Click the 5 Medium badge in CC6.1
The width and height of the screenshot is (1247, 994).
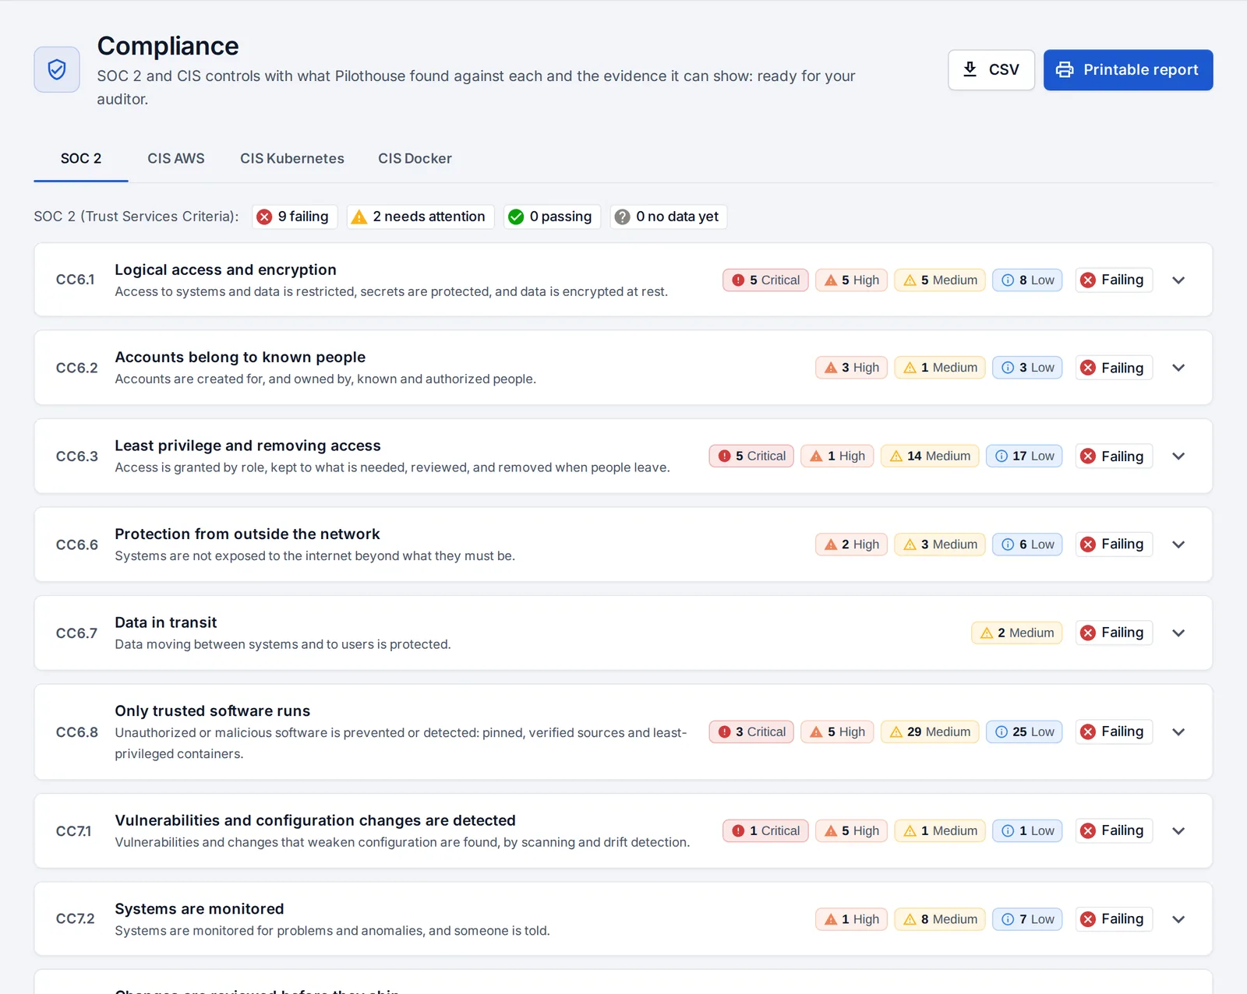pos(940,280)
